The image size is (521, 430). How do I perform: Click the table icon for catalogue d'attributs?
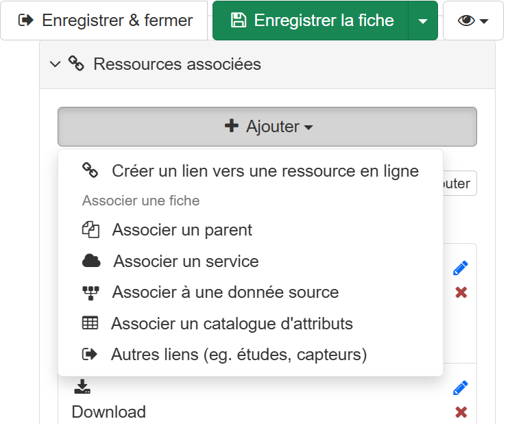point(90,323)
